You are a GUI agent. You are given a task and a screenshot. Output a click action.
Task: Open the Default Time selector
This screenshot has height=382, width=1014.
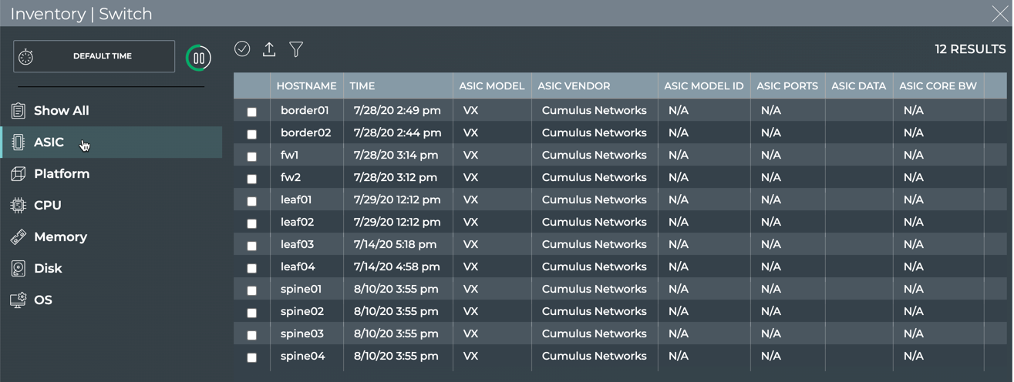point(94,56)
